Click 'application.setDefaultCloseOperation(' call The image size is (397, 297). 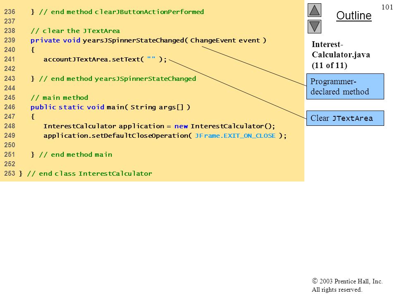[118, 136]
